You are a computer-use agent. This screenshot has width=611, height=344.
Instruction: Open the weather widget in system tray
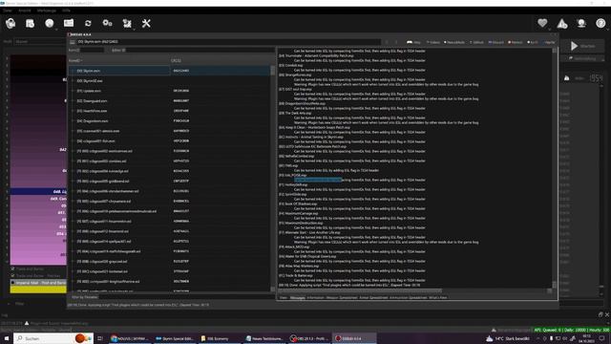(x=508, y=338)
